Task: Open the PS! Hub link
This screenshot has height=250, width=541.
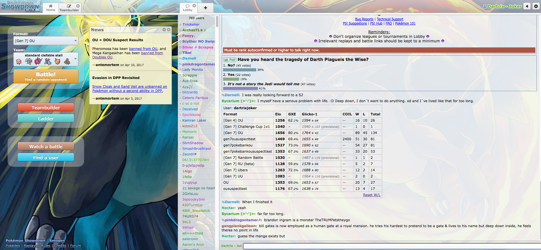Action: pos(376,23)
